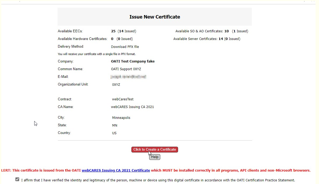The height and width of the screenshot is (184, 319).
Task: Click the Available SO & AO Certificates label
Action: pos(199,31)
